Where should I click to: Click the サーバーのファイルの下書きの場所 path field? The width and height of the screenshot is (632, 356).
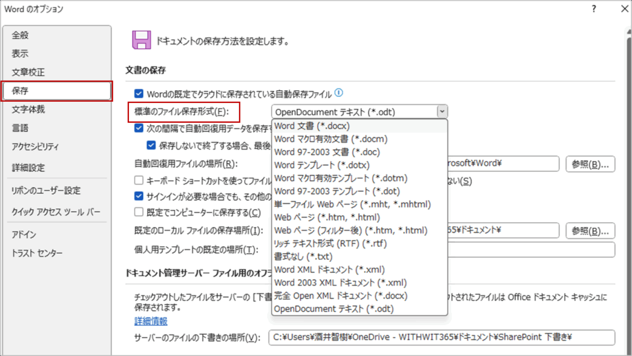[x=442, y=337]
